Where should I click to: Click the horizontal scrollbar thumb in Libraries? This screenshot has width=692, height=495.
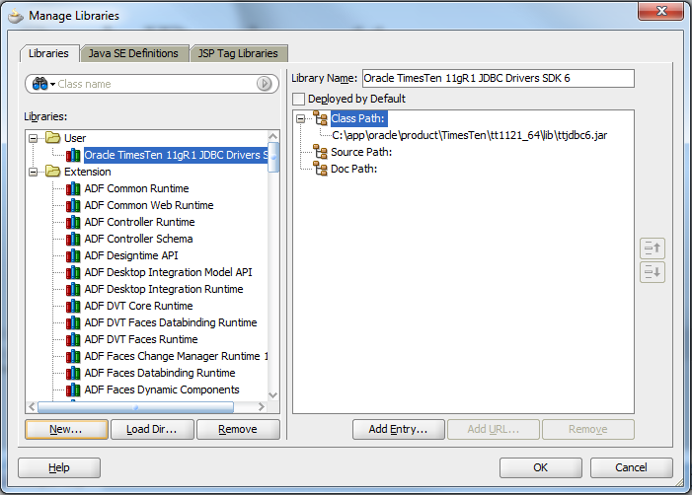click(135, 407)
